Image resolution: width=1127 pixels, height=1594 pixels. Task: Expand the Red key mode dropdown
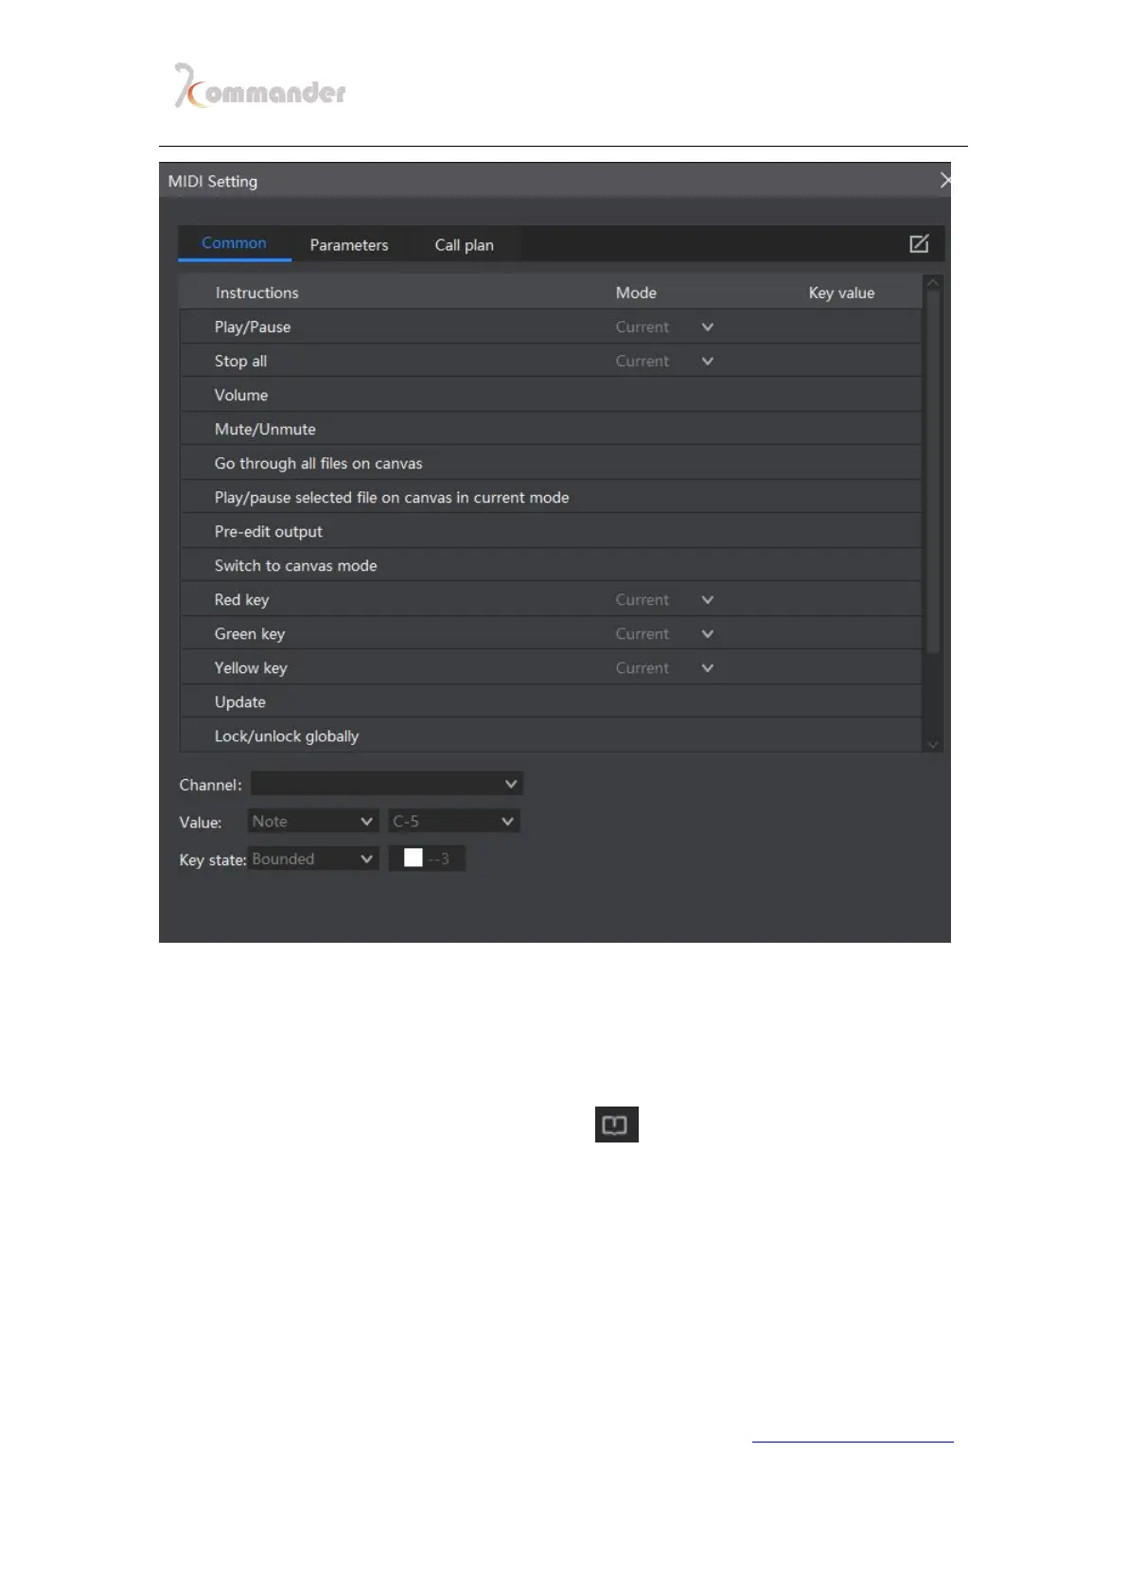(x=707, y=600)
